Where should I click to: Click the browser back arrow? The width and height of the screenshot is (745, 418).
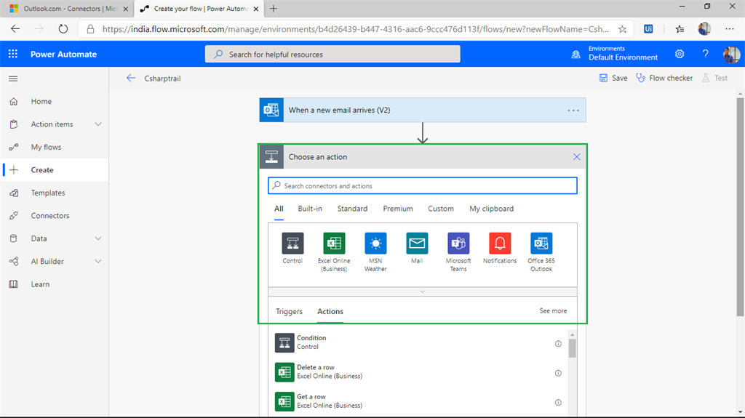point(15,29)
